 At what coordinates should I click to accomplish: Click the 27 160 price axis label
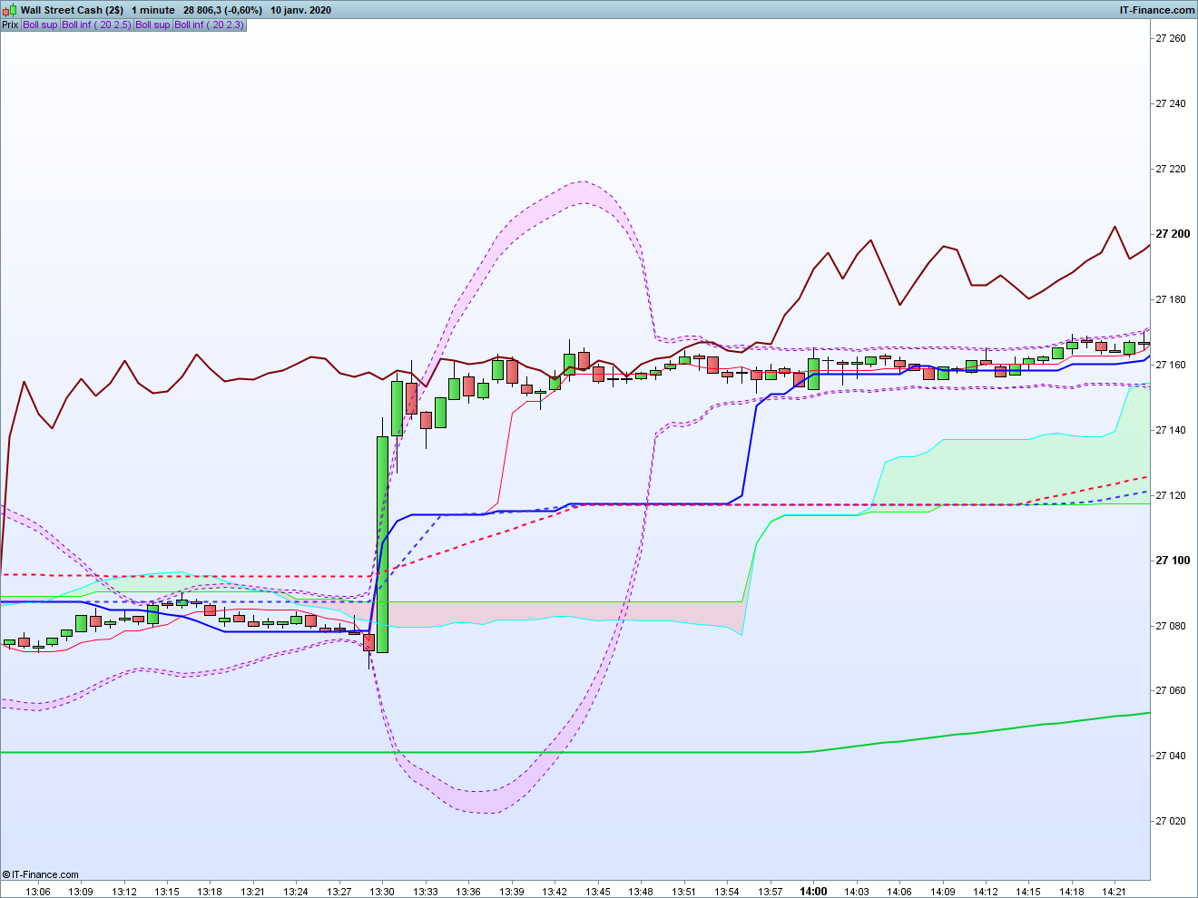click(1170, 365)
